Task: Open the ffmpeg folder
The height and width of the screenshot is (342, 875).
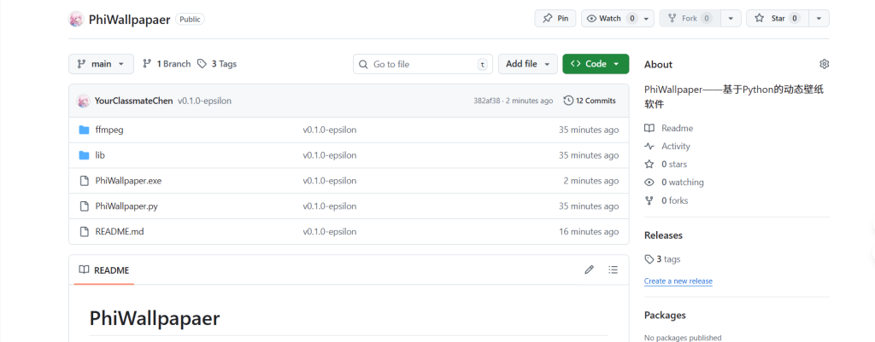Action: click(109, 130)
